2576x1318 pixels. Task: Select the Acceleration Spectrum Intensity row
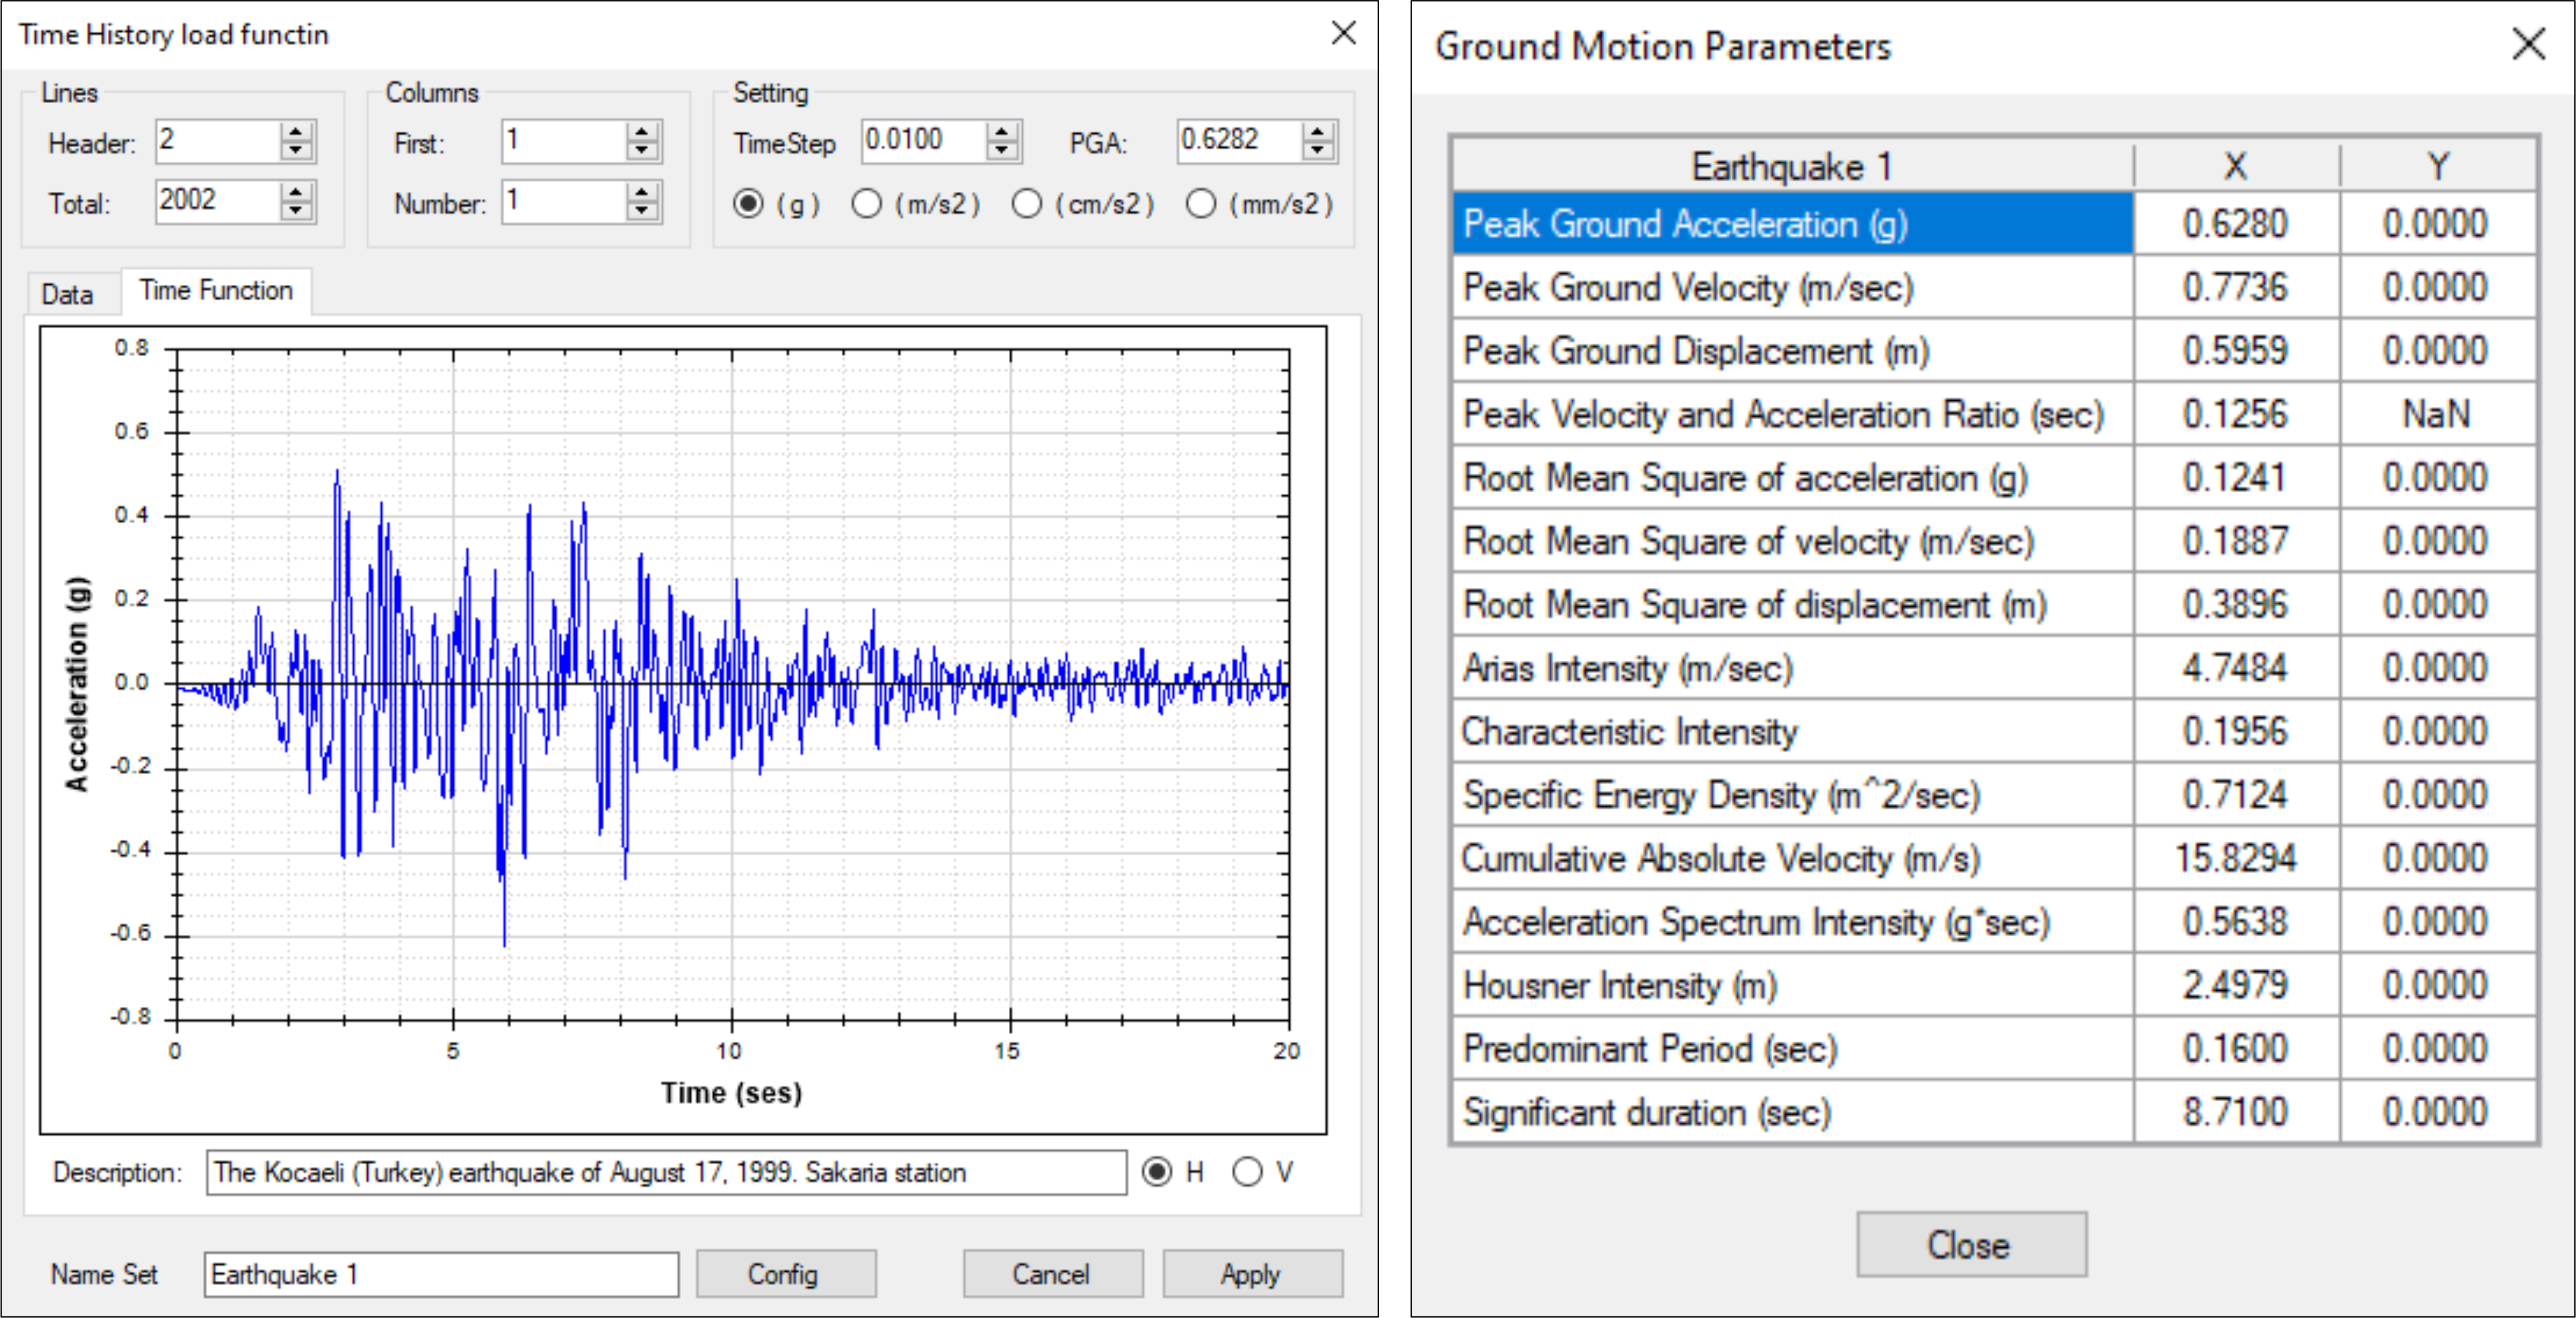tap(1994, 922)
